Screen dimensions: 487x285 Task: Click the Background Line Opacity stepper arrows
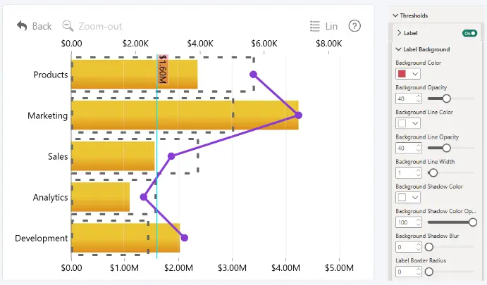tap(419, 148)
